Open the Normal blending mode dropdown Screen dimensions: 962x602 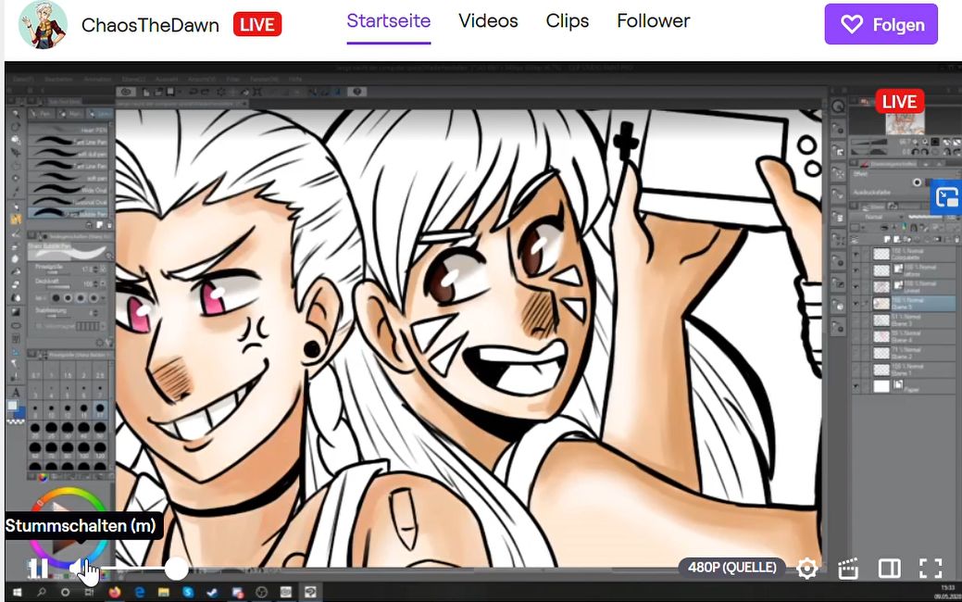pyautogui.click(x=876, y=218)
